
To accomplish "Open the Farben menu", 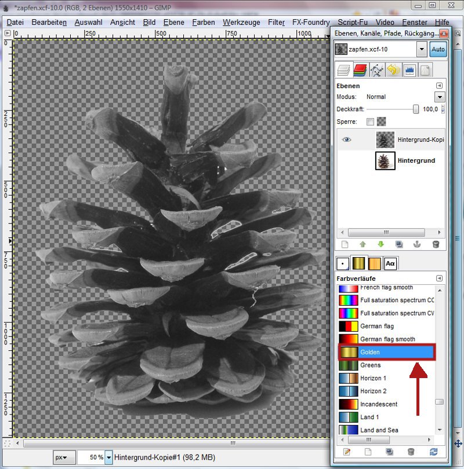I will click(203, 22).
